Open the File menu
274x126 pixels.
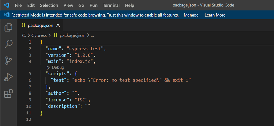click(x=18, y=5)
